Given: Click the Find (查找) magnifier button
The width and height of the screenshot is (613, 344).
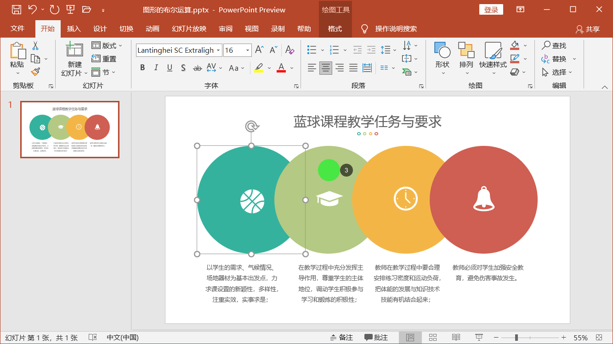Looking at the screenshot, I should pos(554,45).
